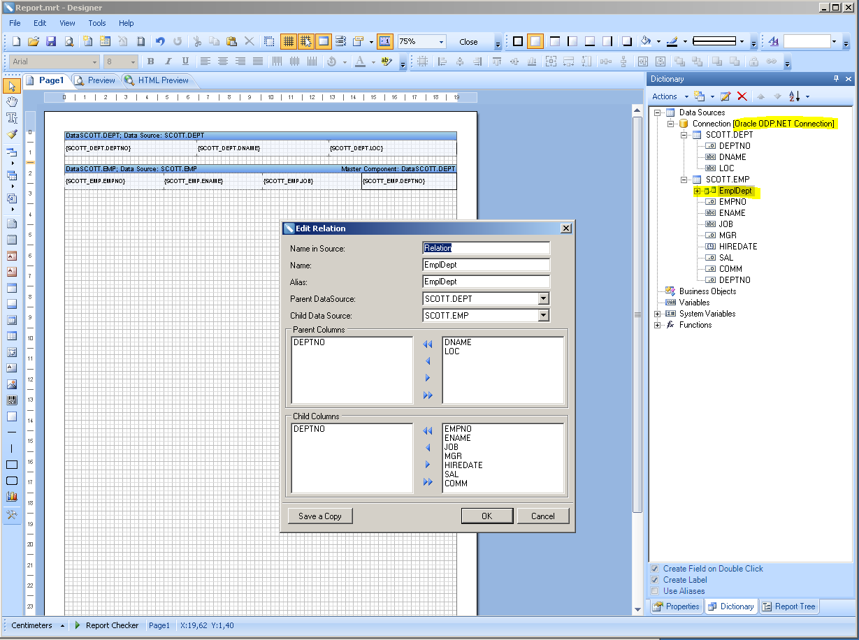This screenshot has width=859, height=640.
Task: Sort Dictionary items with A-Z icon
Action: 795,96
